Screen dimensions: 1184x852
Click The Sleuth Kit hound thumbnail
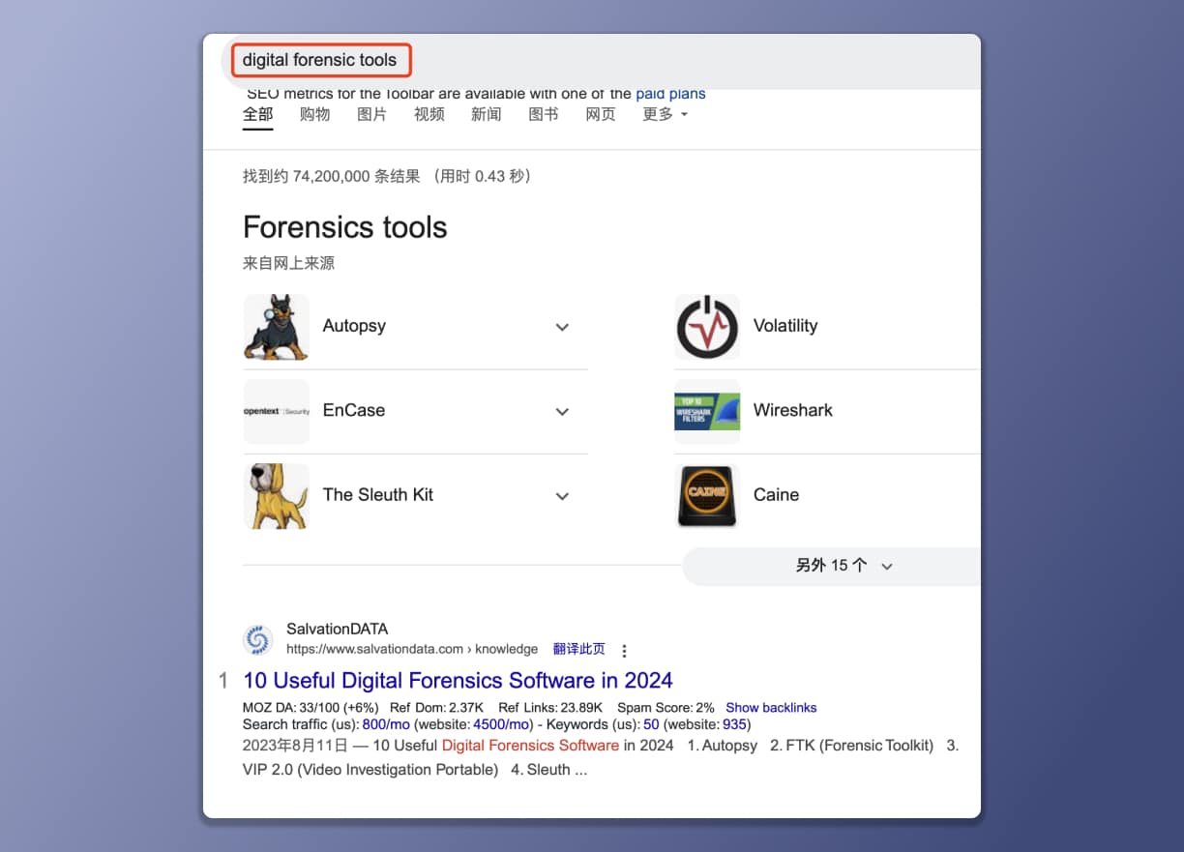pos(277,495)
